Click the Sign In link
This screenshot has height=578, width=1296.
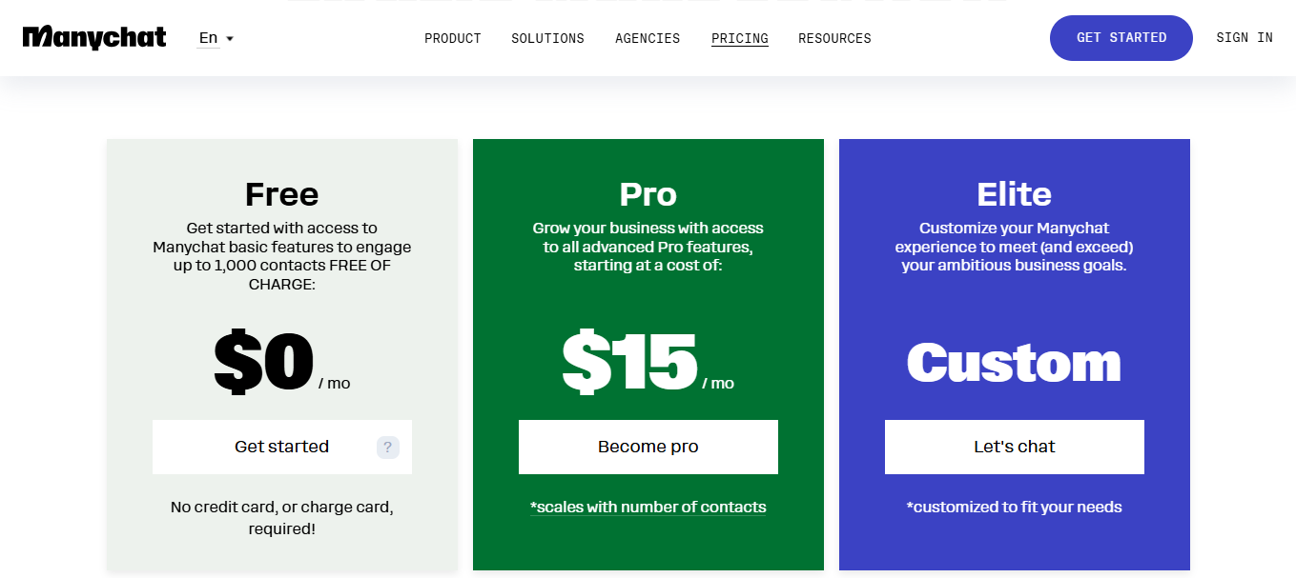point(1245,38)
